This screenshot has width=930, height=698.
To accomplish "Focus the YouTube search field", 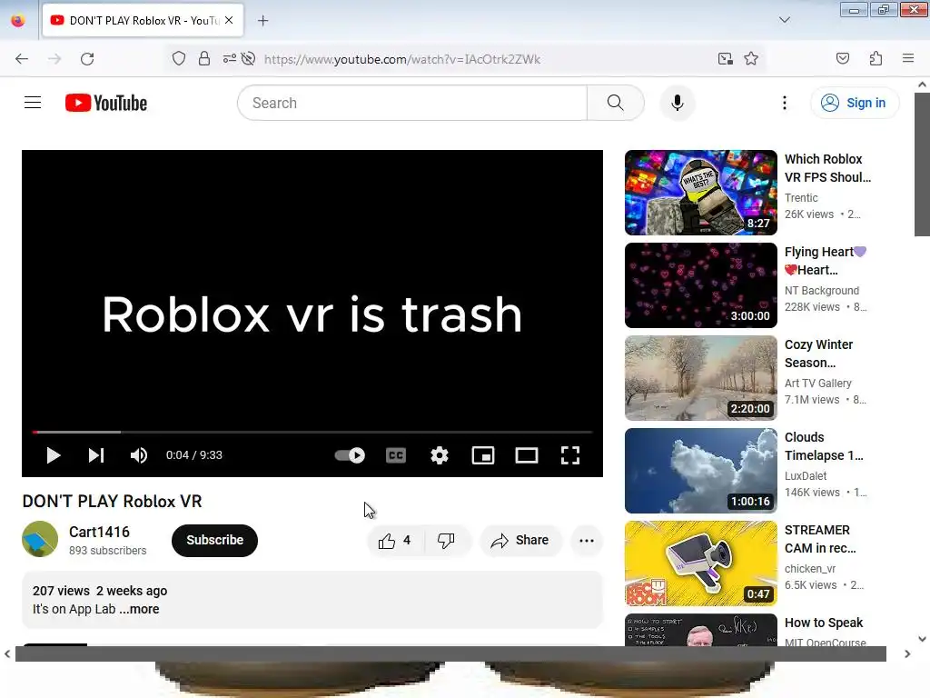I will tap(412, 103).
